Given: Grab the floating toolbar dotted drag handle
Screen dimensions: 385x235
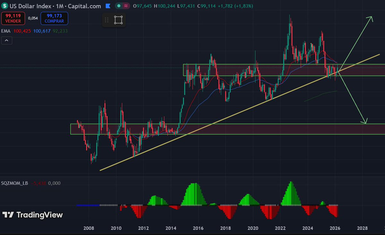Looking at the screenshot, I should click(x=107, y=20).
